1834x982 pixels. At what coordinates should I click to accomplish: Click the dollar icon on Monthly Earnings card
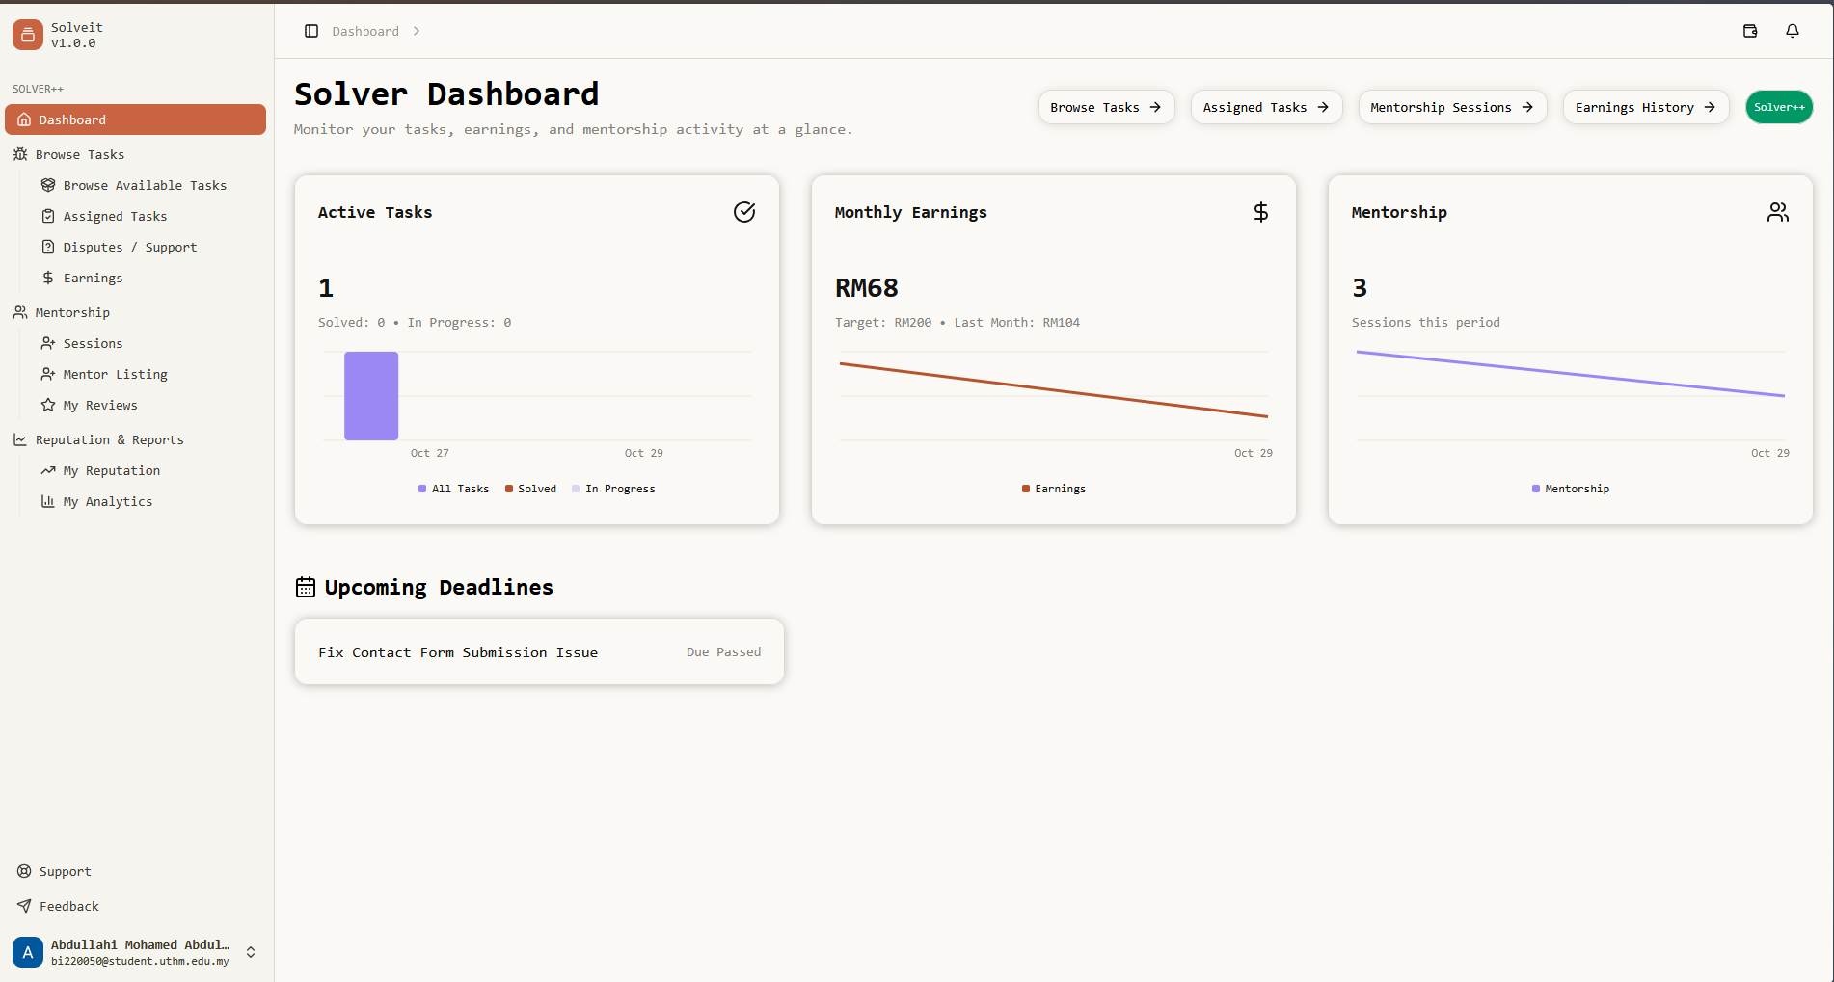tap(1260, 211)
